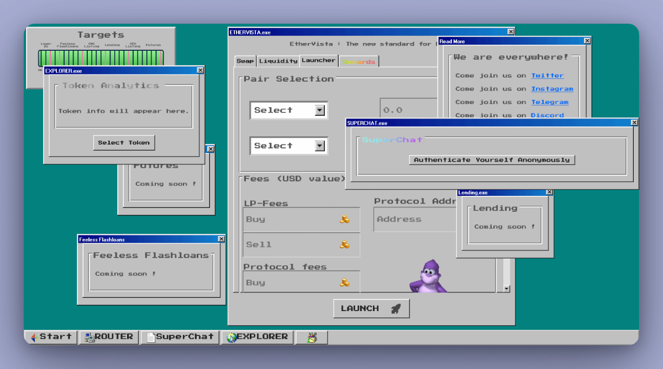Select the Launcher tab
This screenshot has height=369, width=663.
point(318,60)
